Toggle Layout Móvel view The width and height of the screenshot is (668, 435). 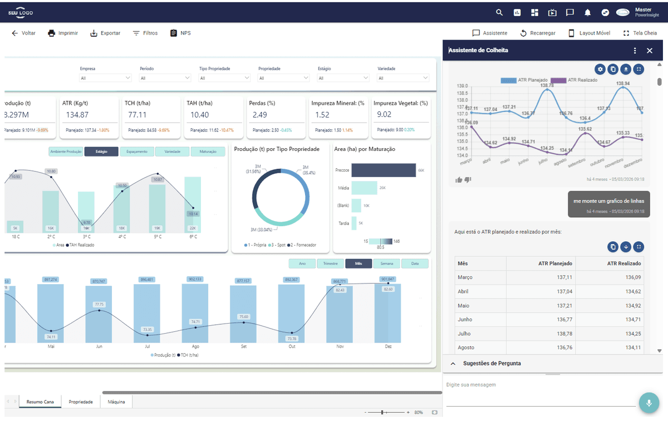click(589, 33)
